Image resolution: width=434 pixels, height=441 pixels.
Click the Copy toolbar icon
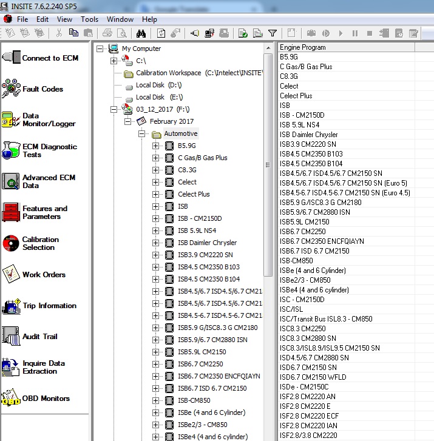point(73,33)
